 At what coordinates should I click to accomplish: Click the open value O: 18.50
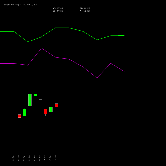(58, 11)
